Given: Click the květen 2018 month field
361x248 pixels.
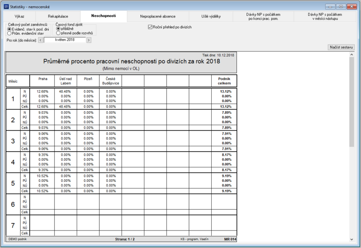Looking at the screenshot, I should click(65, 40).
